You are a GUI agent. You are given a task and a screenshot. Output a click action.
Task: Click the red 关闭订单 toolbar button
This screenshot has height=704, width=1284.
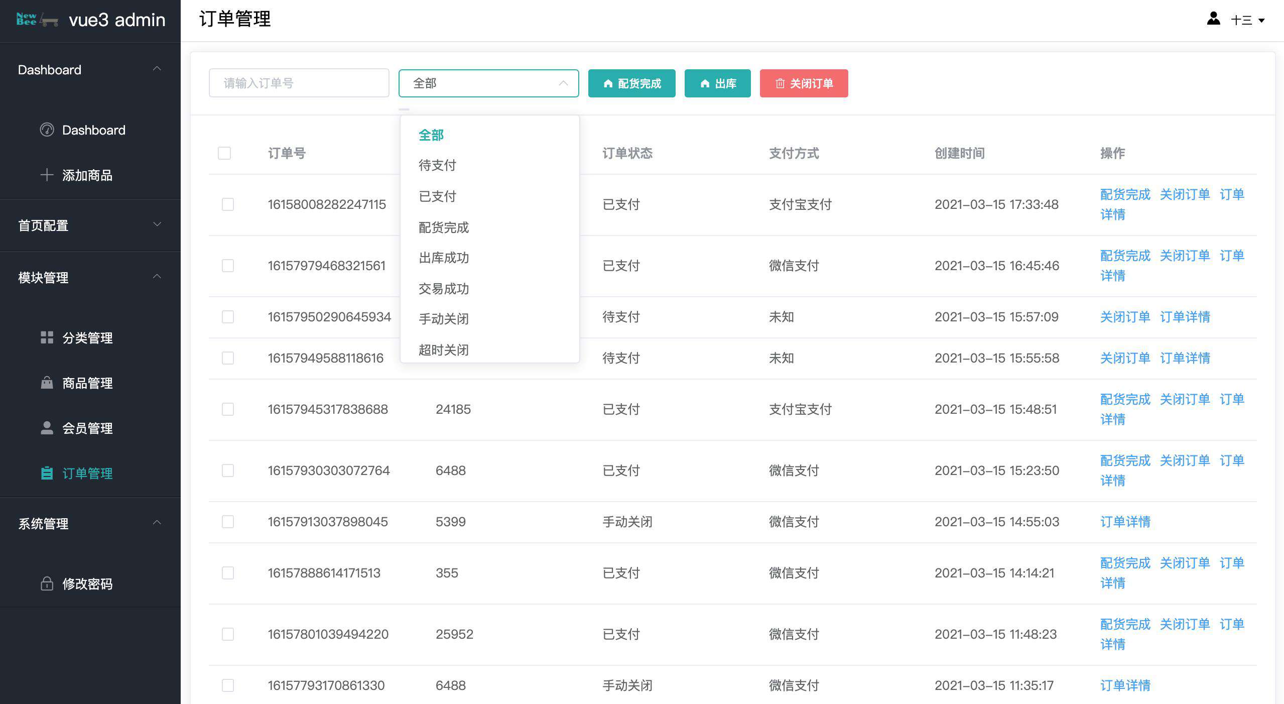(x=804, y=83)
